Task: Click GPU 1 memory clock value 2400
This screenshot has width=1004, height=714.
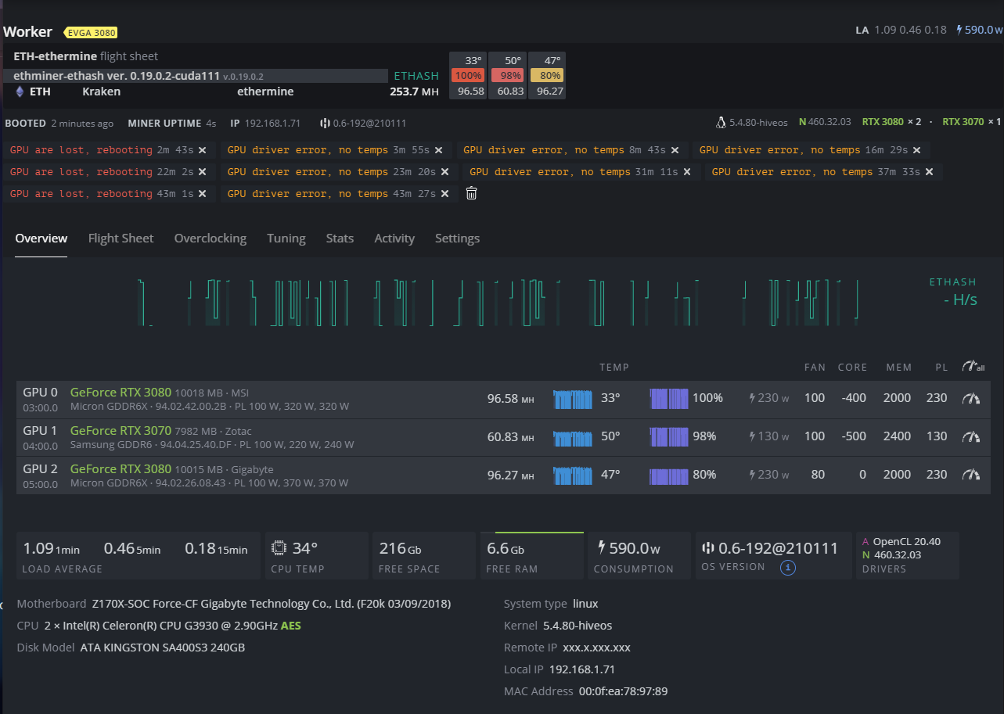Action: 897,436
